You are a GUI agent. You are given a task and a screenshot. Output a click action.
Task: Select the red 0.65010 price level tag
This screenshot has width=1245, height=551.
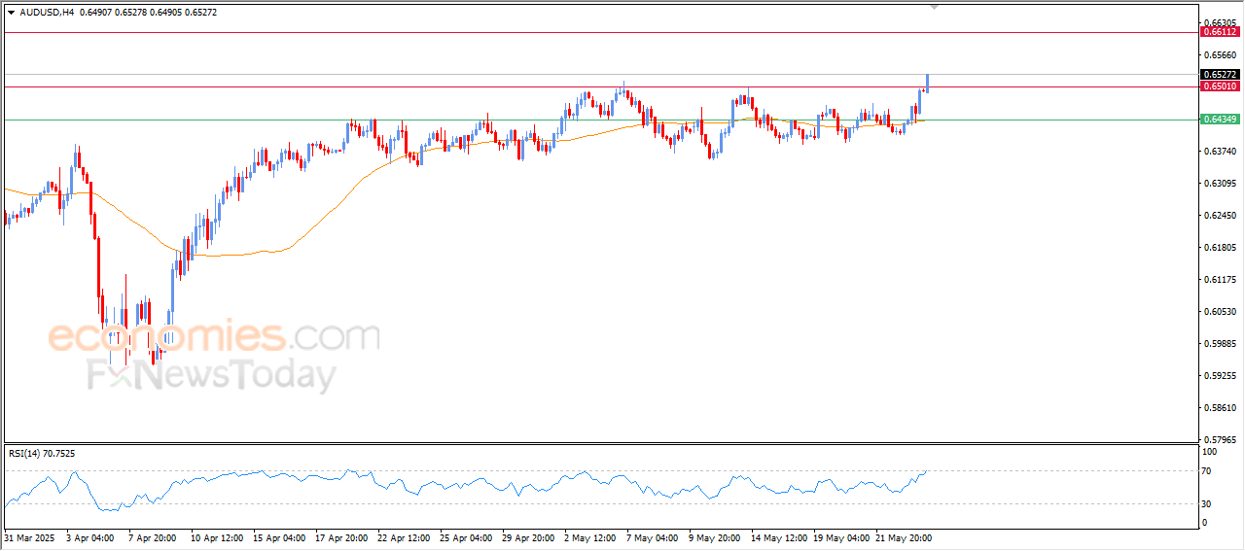pyautogui.click(x=1220, y=86)
